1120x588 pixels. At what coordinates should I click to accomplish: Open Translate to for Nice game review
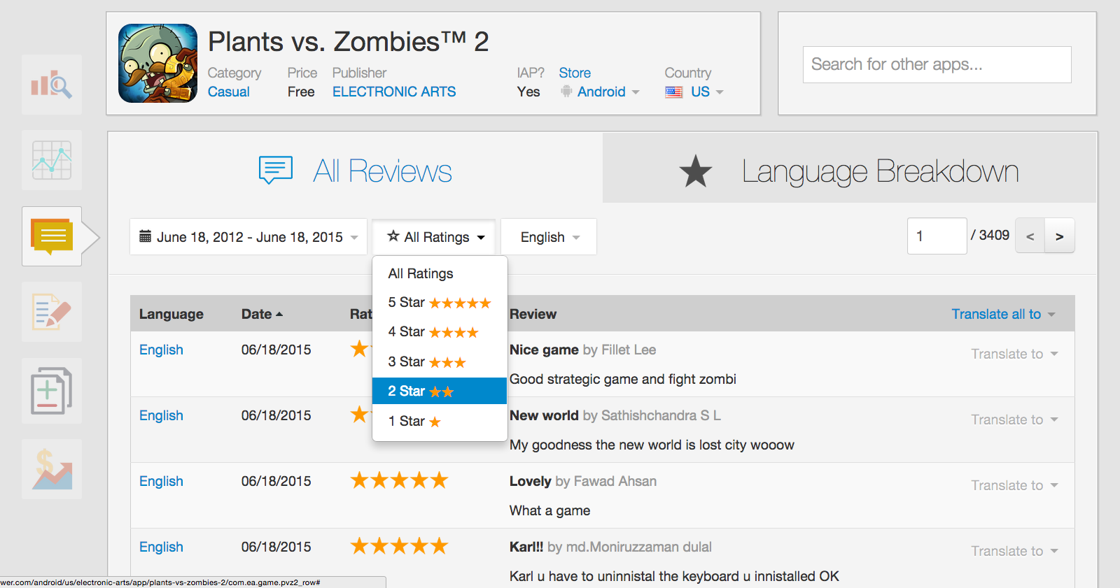click(1014, 354)
